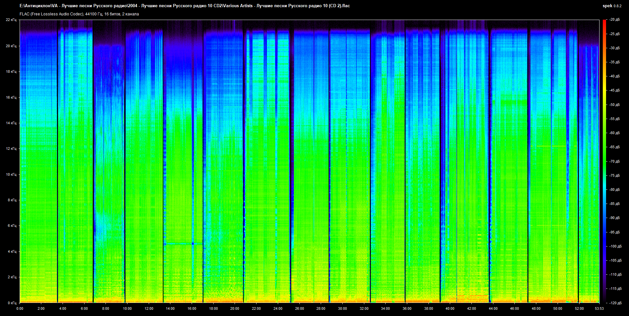
Task: Click the -100 дБ level label
Action: tap(615, 246)
